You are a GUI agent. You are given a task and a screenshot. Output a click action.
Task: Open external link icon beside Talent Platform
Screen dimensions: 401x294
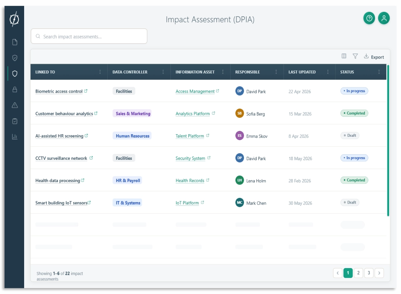(208, 135)
